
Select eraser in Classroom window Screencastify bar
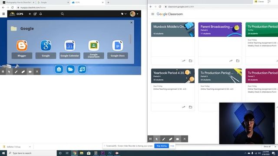tap(171, 139)
